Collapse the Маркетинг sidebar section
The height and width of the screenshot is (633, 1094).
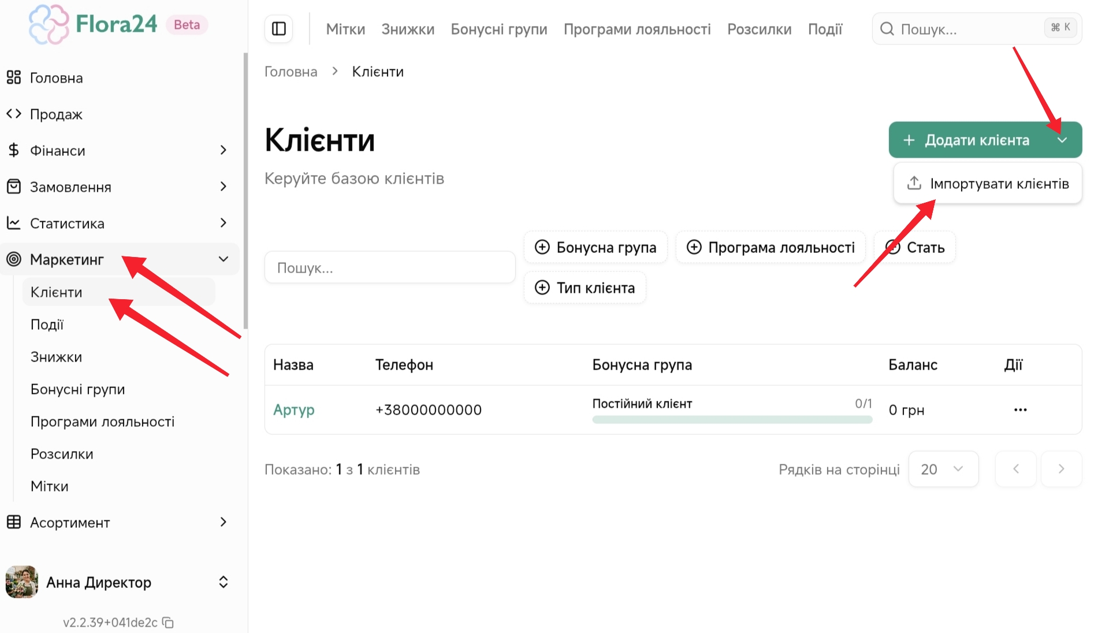(224, 259)
